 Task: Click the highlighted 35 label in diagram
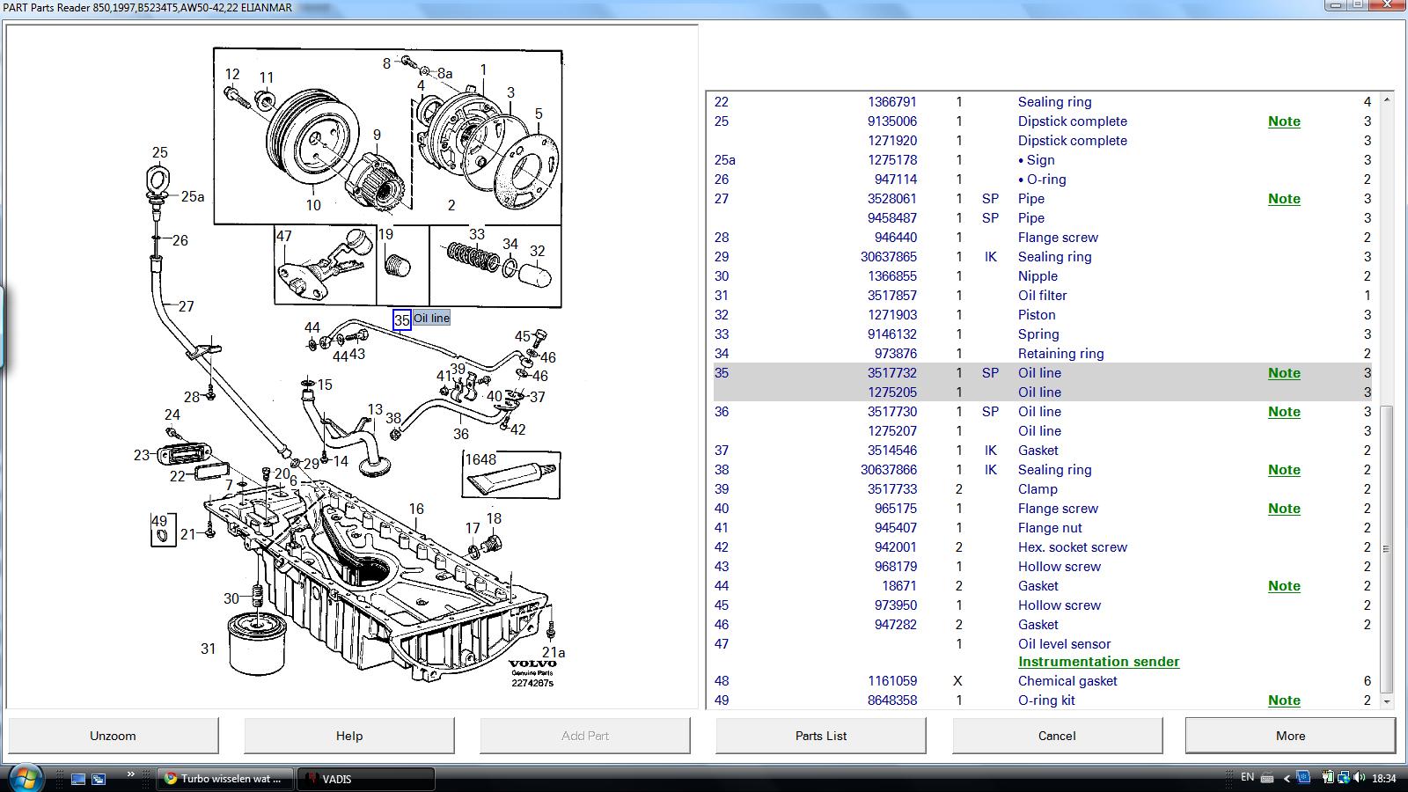tap(401, 320)
